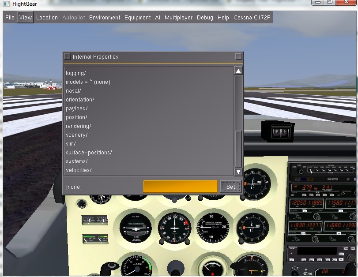Click the property list scrollbar thumb
This screenshot has width=358, height=277.
(238, 149)
